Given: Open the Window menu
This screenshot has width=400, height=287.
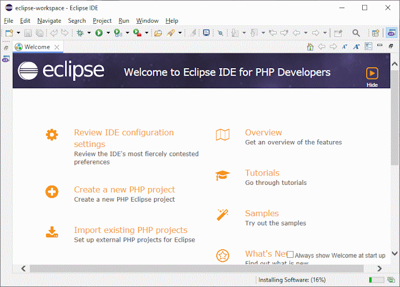Looking at the screenshot, I should (147, 21).
